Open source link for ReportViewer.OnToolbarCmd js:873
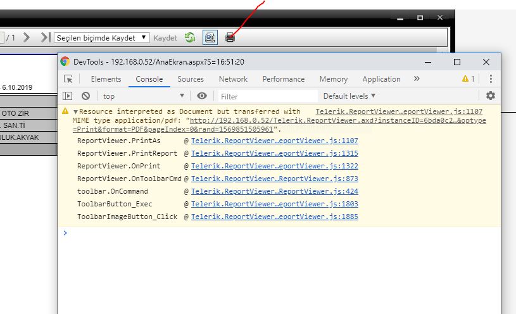 [x=274, y=179]
